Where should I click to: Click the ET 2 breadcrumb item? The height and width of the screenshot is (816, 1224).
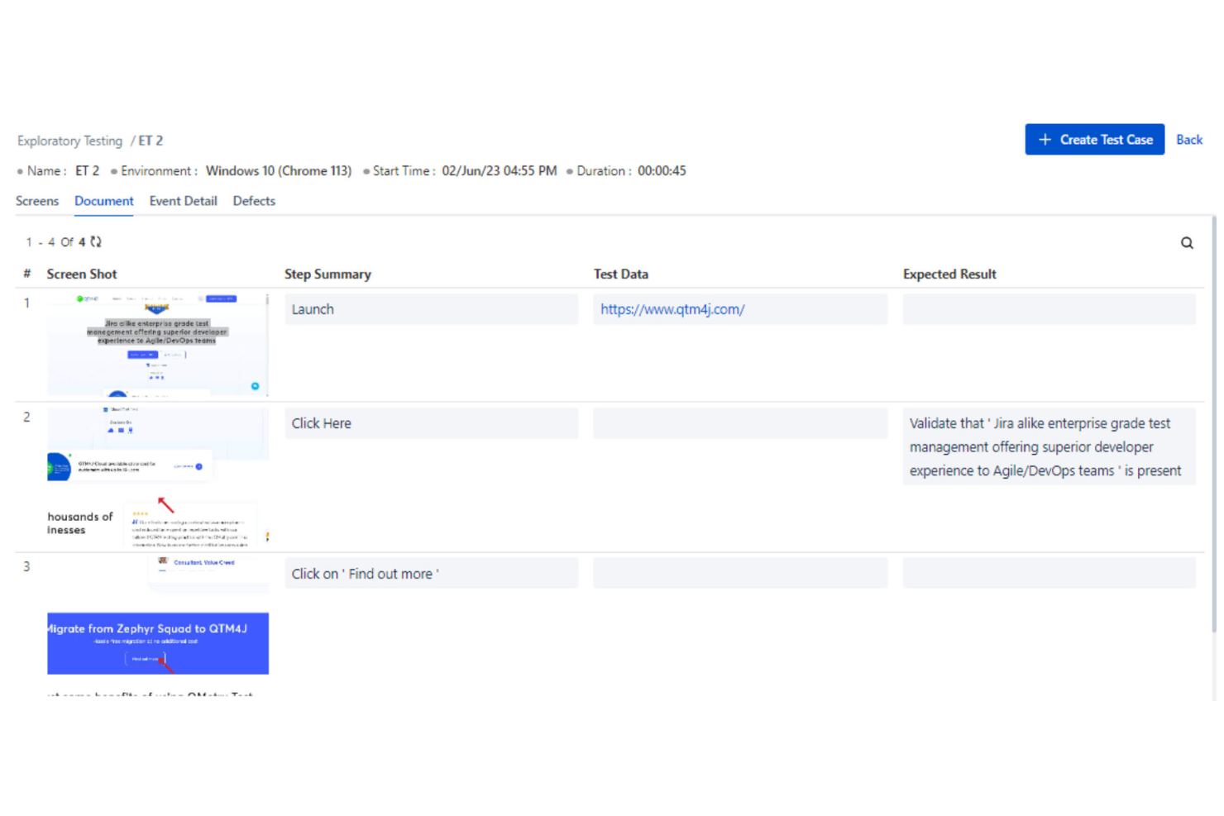[x=151, y=141]
